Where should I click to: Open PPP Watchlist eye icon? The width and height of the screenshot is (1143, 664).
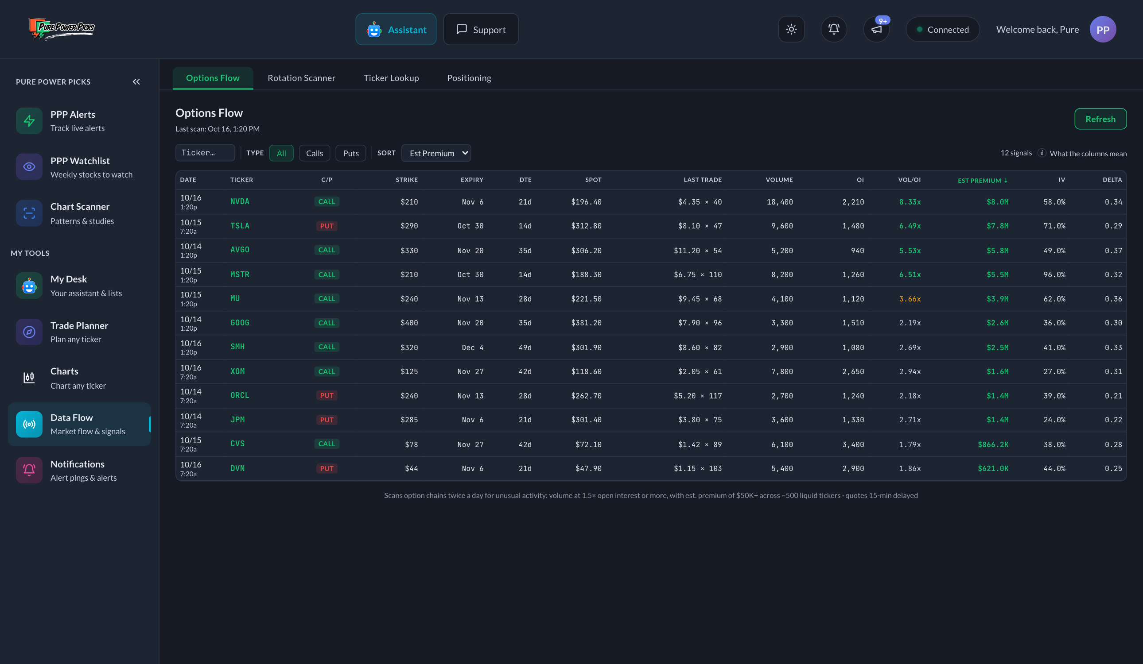click(x=29, y=167)
